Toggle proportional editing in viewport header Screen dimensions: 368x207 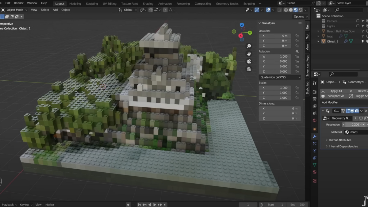[x=165, y=10]
